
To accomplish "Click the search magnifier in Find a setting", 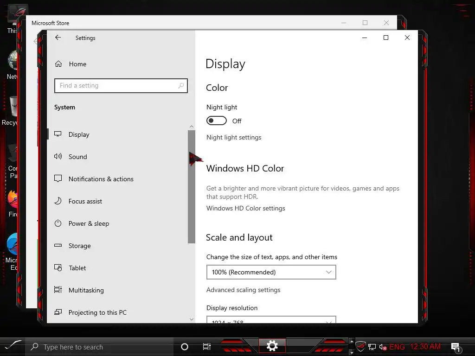I will click(181, 86).
